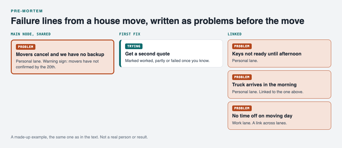Click PROBLEM badge above 'No time off'
The width and height of the screenshot is (342, 148).
[x=242, y=108]
